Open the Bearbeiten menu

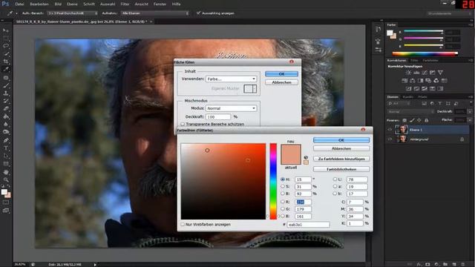[39, 4]
